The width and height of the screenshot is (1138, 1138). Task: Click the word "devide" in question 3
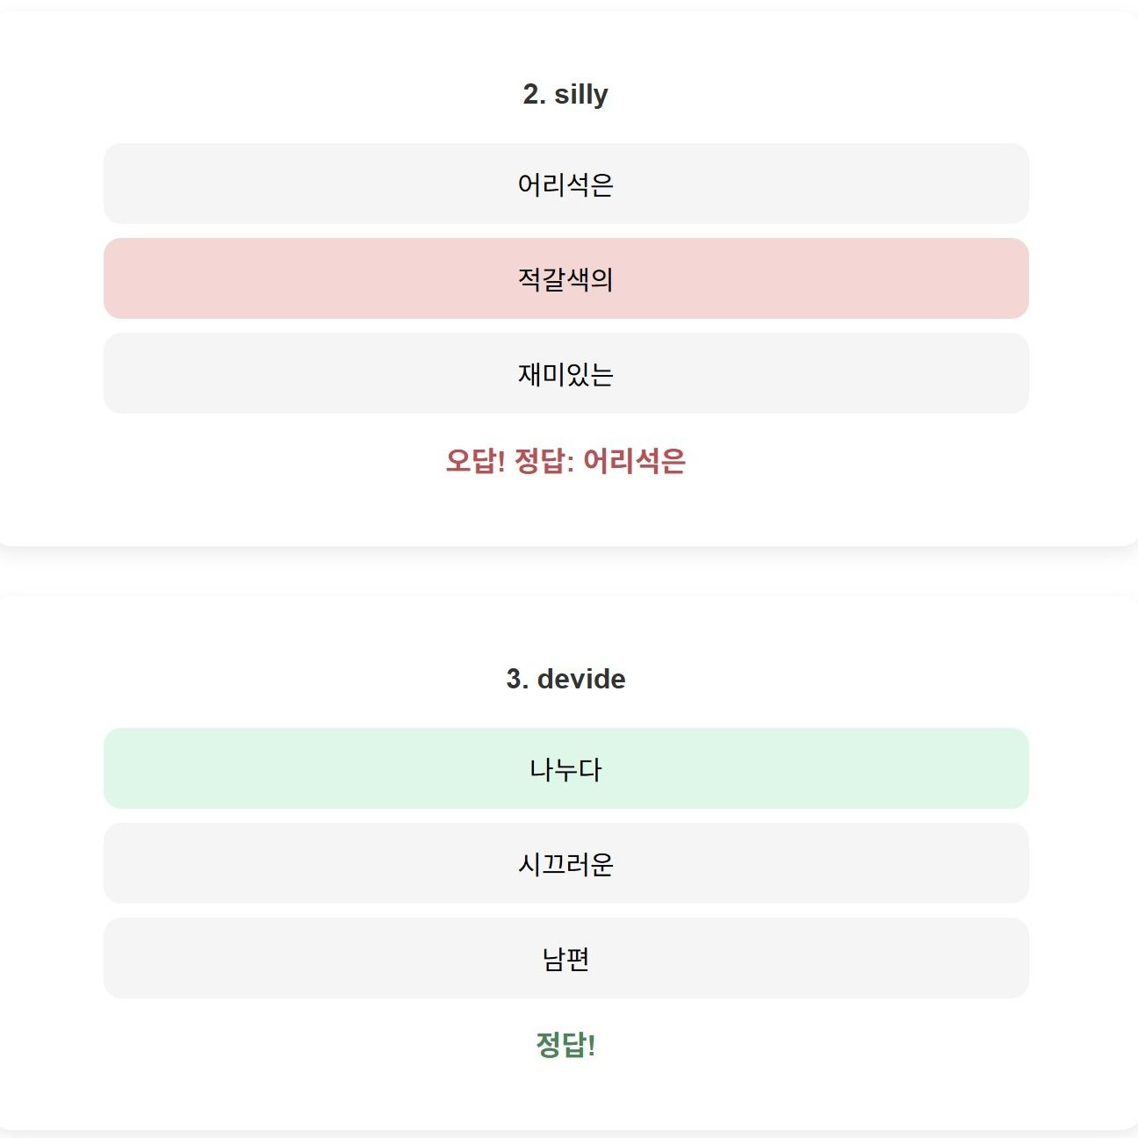coord(581,679)
